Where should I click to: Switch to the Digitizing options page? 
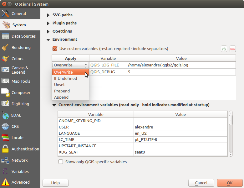pyautogui.click(x=20, y=104)
